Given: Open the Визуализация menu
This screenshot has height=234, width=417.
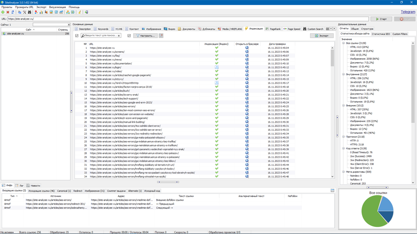Looking at the screenshot, I should point(57,7).
